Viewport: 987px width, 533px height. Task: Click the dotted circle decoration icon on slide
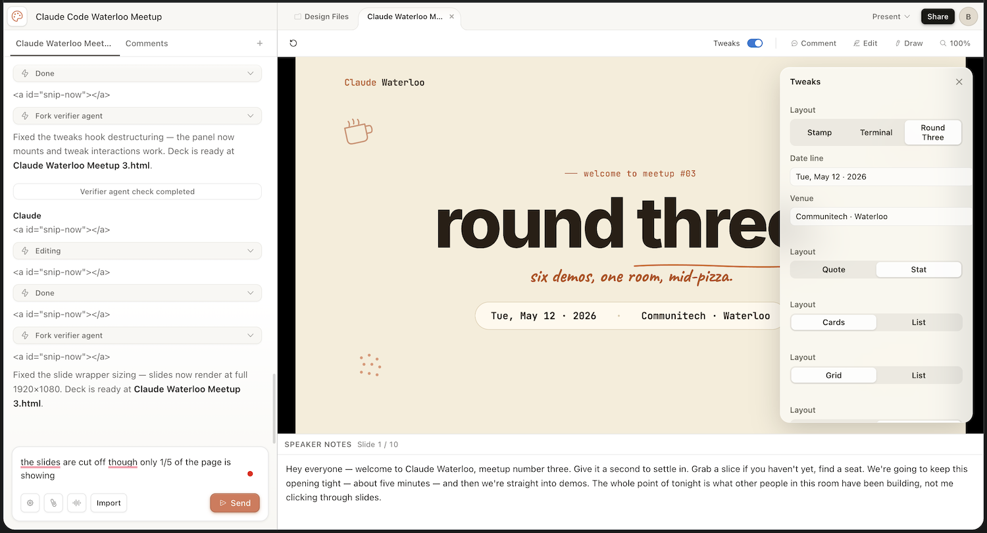tap(370, 365)
